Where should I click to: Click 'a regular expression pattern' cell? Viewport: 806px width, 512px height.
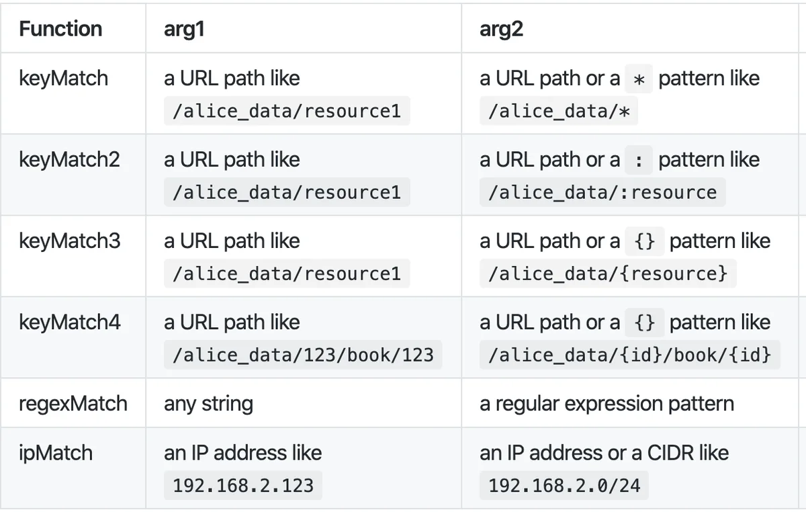tap(607, 403)
